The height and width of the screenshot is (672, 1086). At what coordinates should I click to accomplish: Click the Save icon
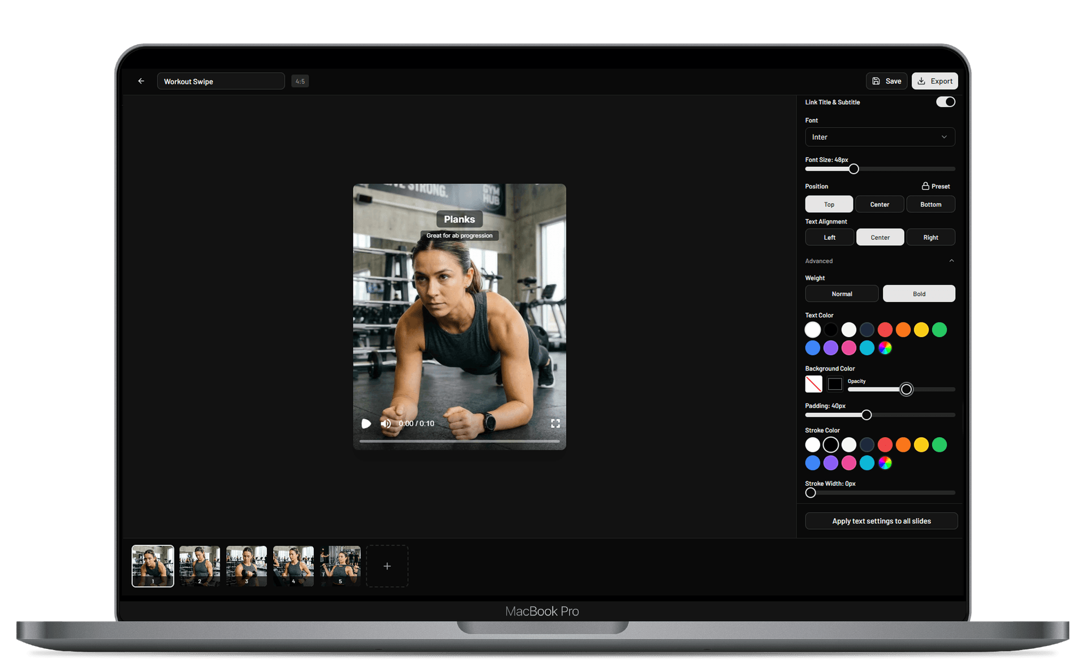pyautogui.click(x=875, y=81)
